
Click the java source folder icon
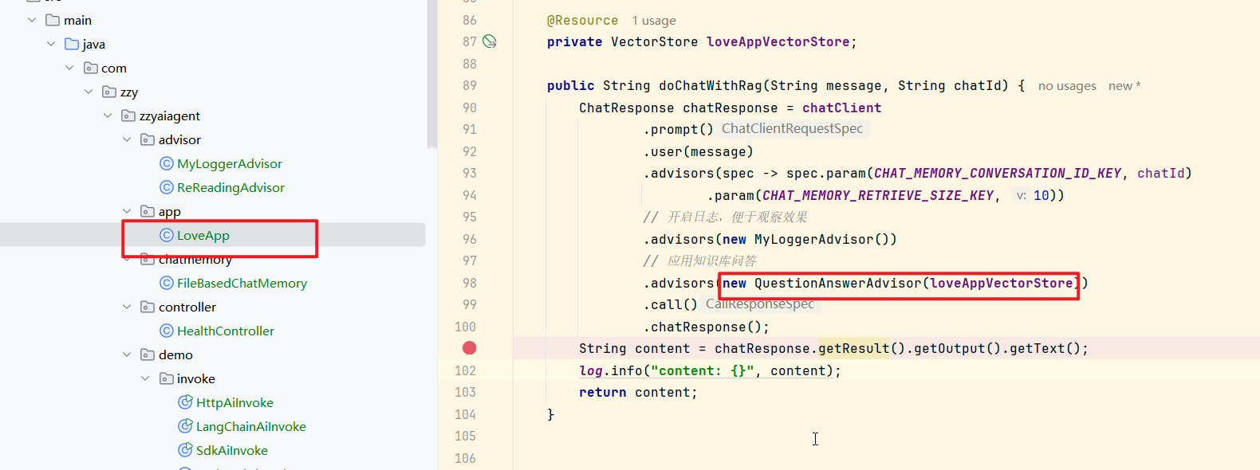[72, 44]
